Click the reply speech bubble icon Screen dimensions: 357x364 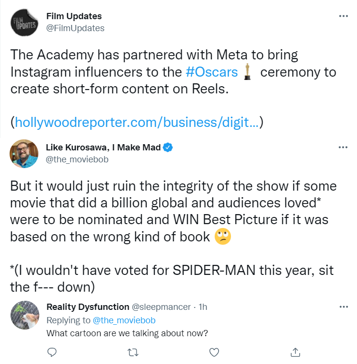point(53,353)
